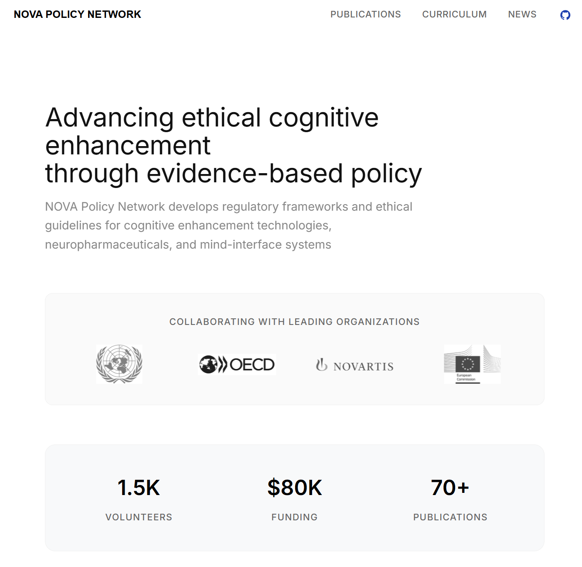Click the 70+ publications figure
This screenshot has height=567, width=582.
[450, 488]
